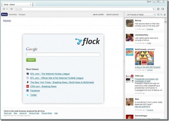The width and height of the screenshot is (169, 121).
Task: Click Stan's avatar picture
Action: tap(129, 102)
